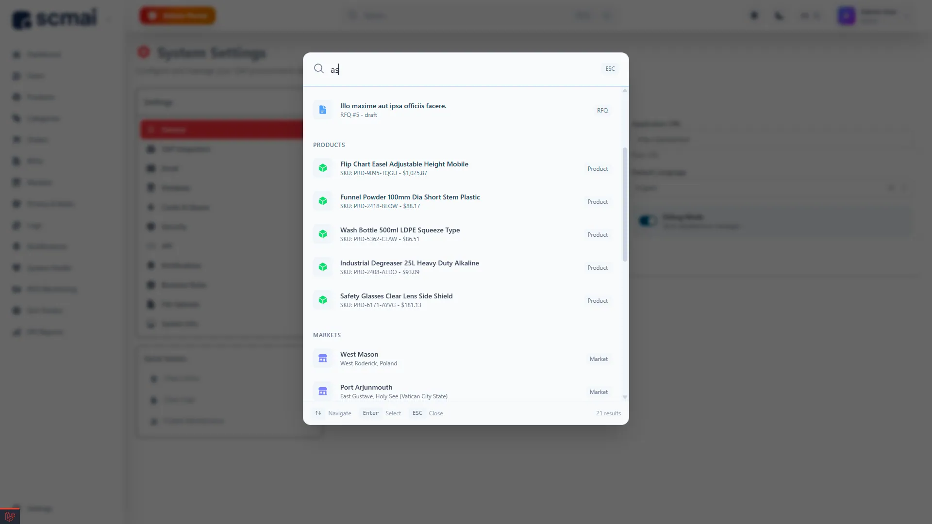Click the Navigate arrows hint icon

[318, 413]
